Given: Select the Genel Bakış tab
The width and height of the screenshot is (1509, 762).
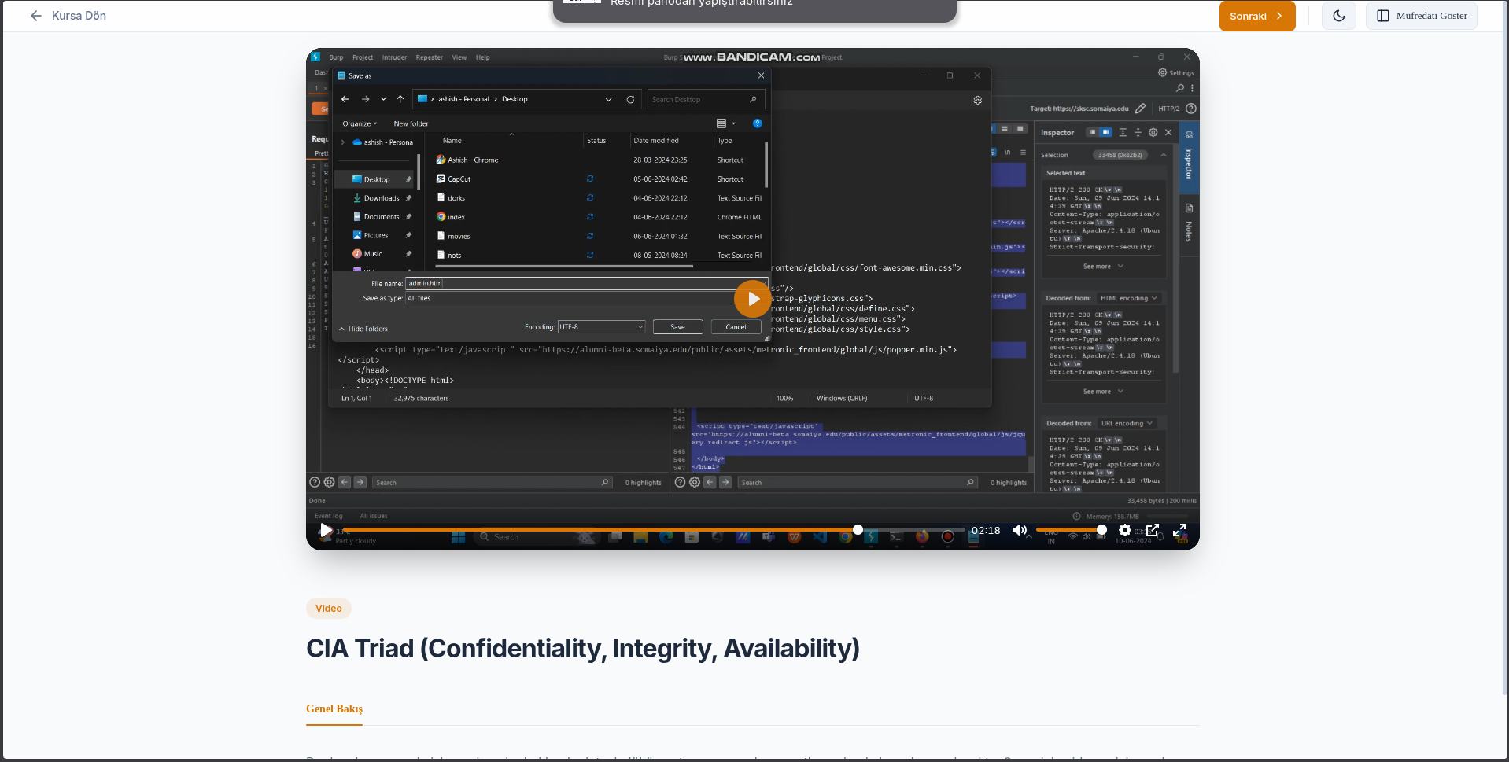Looking at the screenshot, I should tap(334, 709).
